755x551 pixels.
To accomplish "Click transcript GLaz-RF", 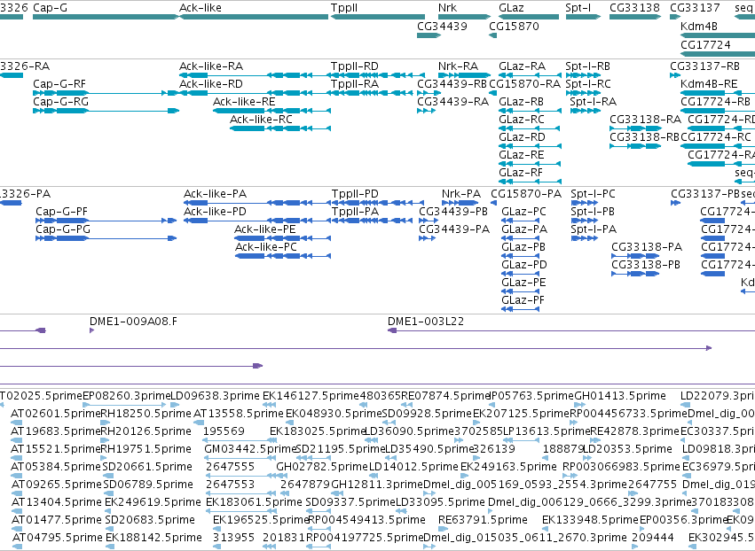I will [521, 173].
